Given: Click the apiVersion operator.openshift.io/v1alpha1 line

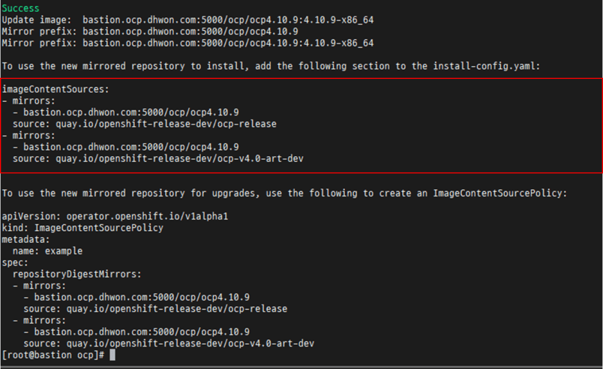Looking at the screenshot, I should click(115, 216).
